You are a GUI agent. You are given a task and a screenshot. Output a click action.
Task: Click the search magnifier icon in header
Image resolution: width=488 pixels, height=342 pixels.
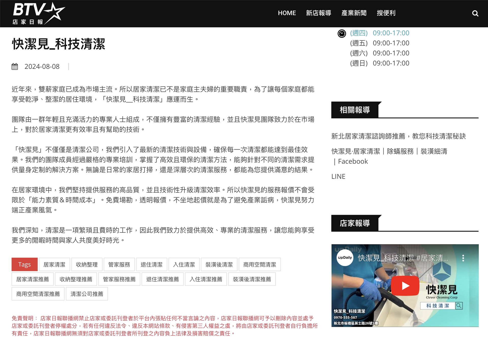point(475,13)
